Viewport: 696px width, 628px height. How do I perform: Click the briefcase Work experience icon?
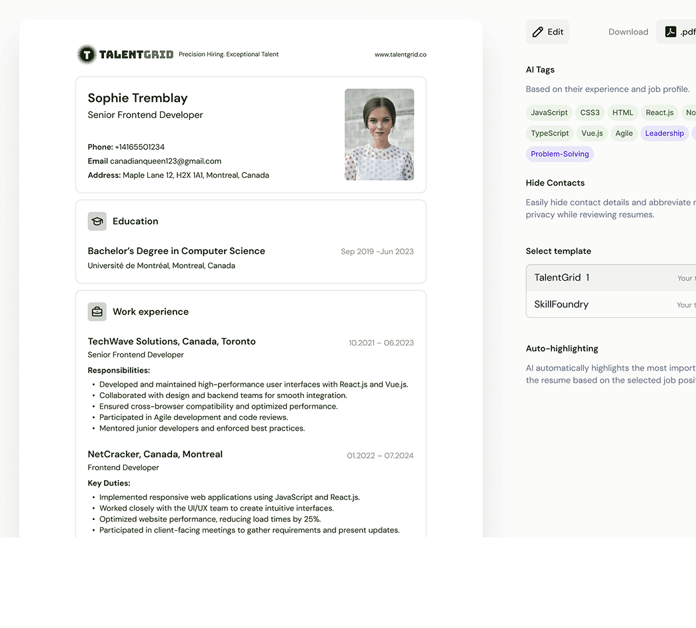pyautogui.click(x=97, y=311)
